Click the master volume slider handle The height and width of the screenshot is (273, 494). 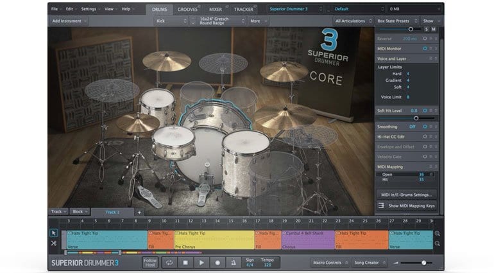[x=424, y=263]
